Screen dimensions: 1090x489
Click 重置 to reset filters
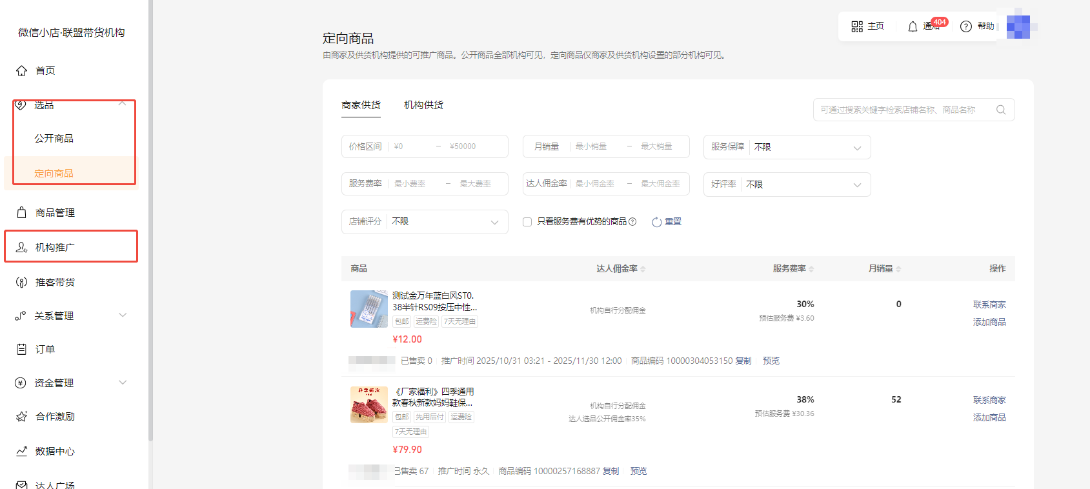click(x=667, y=222)
